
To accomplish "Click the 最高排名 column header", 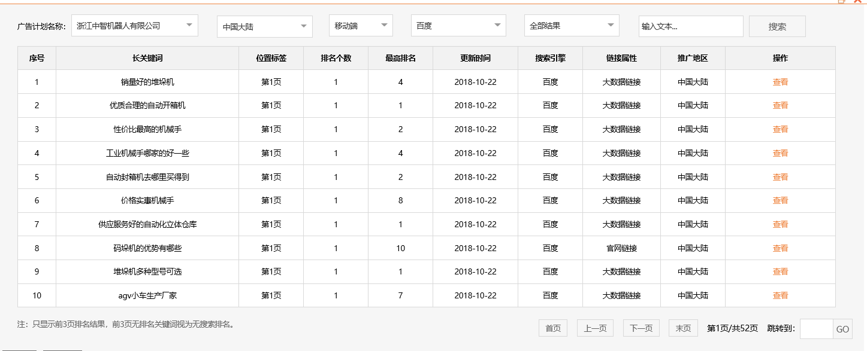I will pos(400,59).
